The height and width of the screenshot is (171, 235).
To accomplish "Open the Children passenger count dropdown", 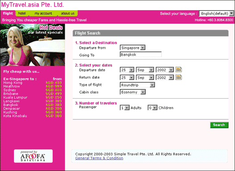I will click(153, 108).
